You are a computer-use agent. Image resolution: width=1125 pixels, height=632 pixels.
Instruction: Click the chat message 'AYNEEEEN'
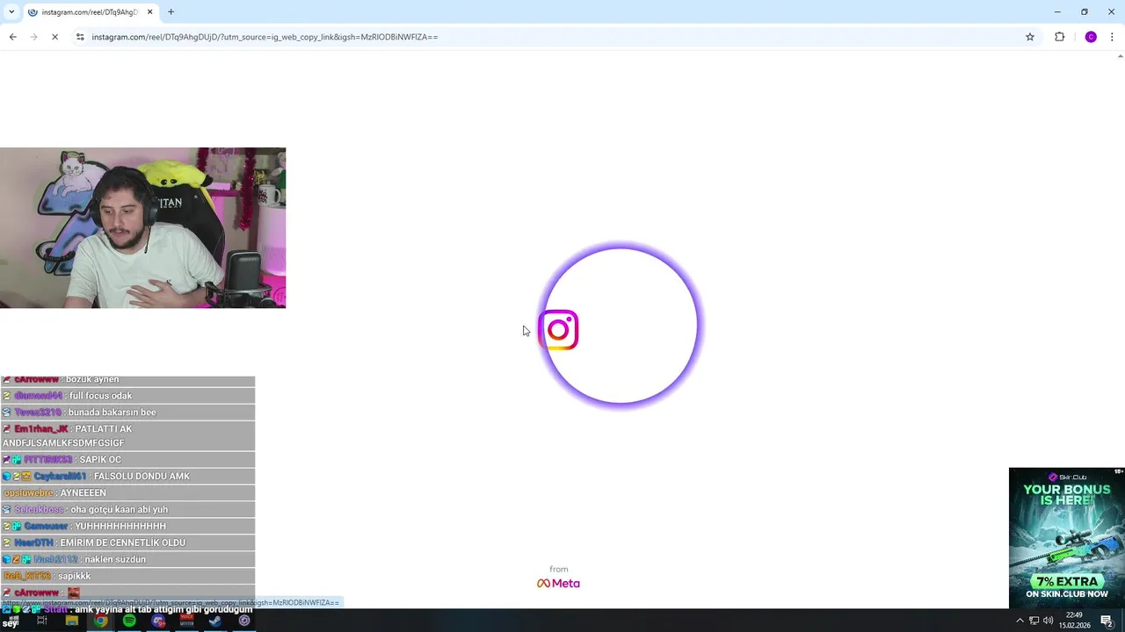coord(83,493)
